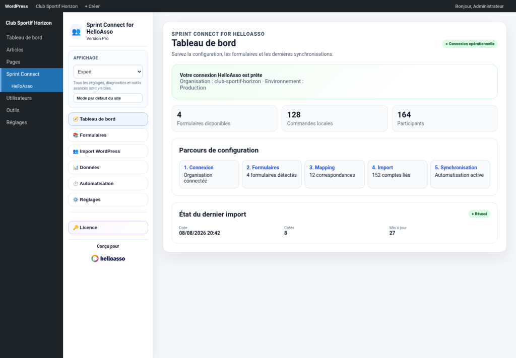Viewport: 516px width, 358px height.
Task: Click the Version Pro label
Action: click(97, 38)
